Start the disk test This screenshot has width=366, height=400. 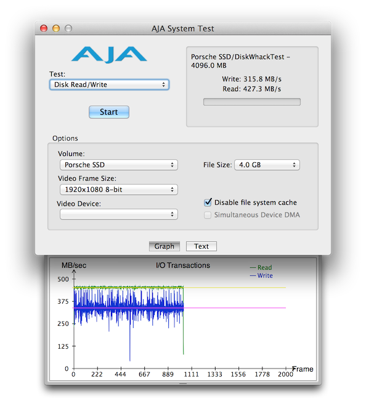coord(109,112)
